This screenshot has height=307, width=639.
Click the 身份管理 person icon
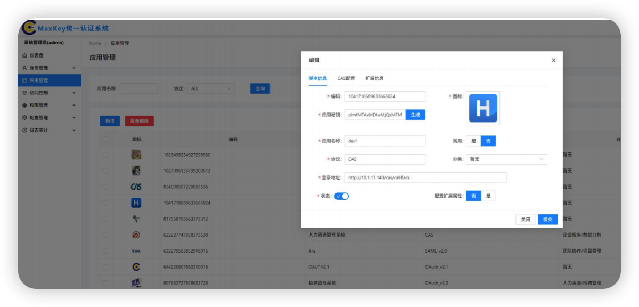[24, 68]
